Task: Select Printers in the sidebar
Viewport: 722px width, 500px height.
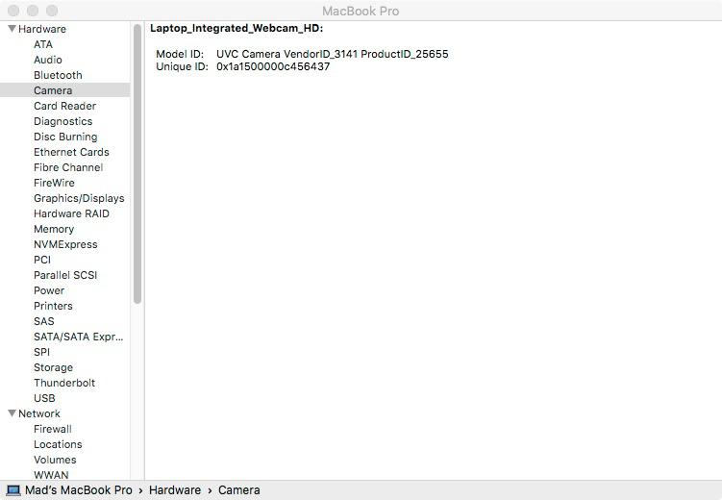Action: tap(53, 306)
